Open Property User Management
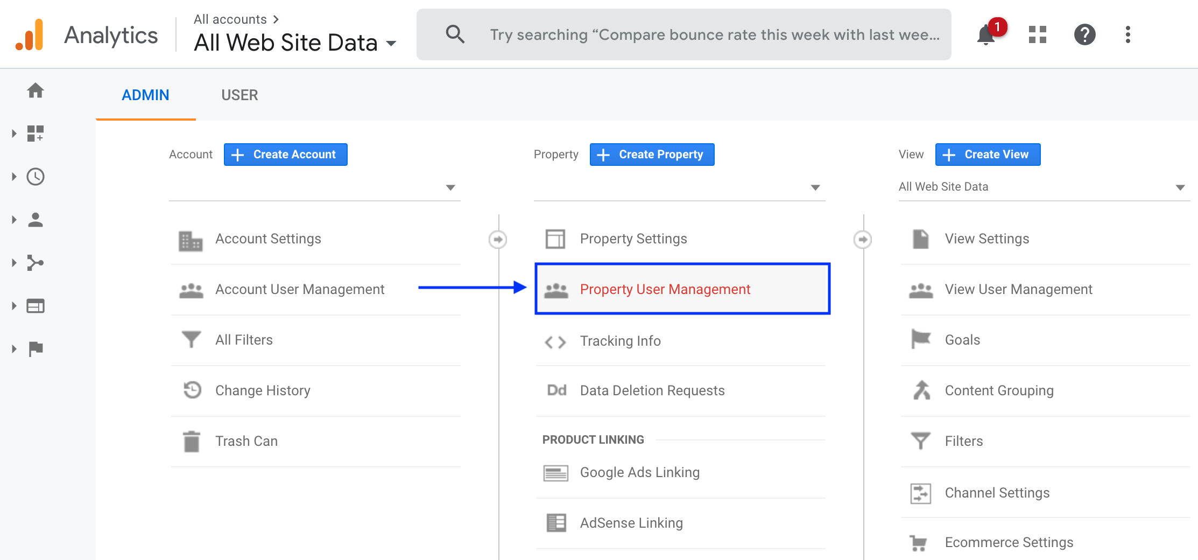1198x560 pixels. (665, 289)
